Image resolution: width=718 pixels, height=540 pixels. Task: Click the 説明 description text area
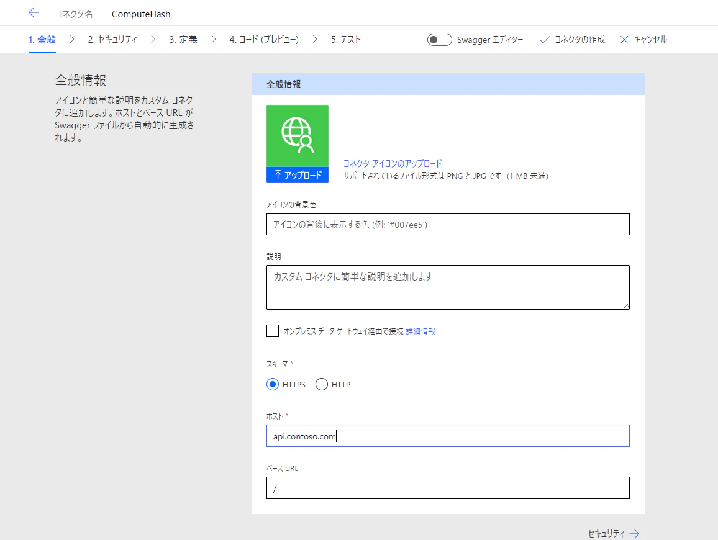[448, 287]
